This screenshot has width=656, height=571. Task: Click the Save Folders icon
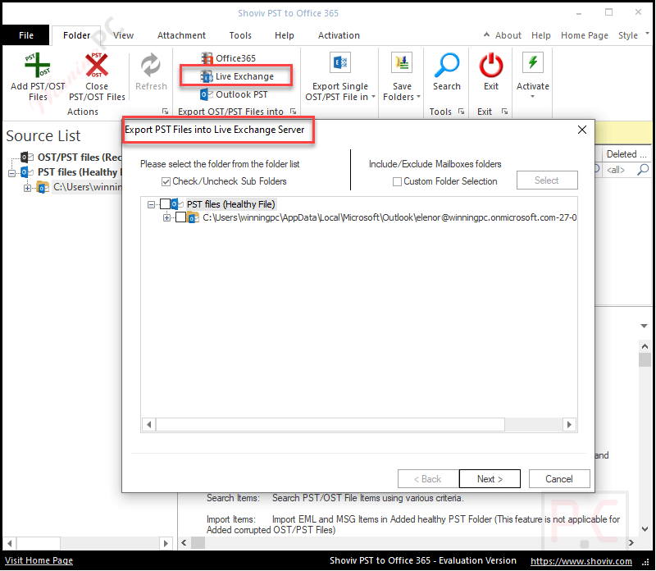click(x=402, y=63)
